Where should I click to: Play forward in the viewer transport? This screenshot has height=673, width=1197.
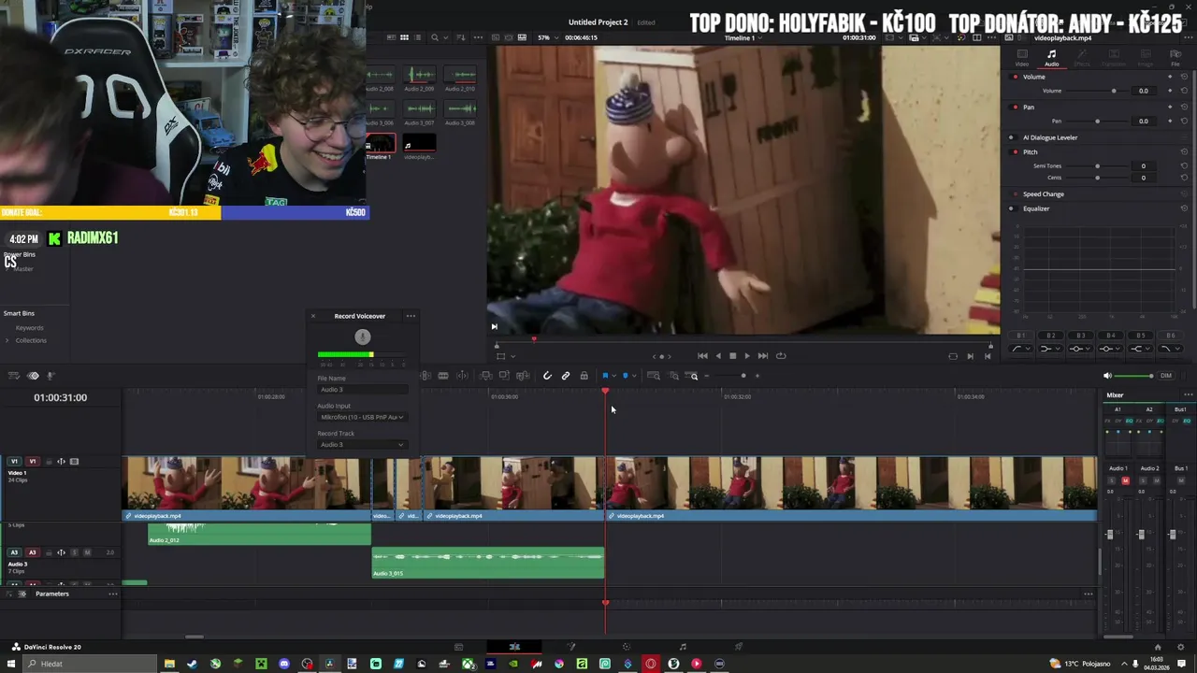click(746, 356)
